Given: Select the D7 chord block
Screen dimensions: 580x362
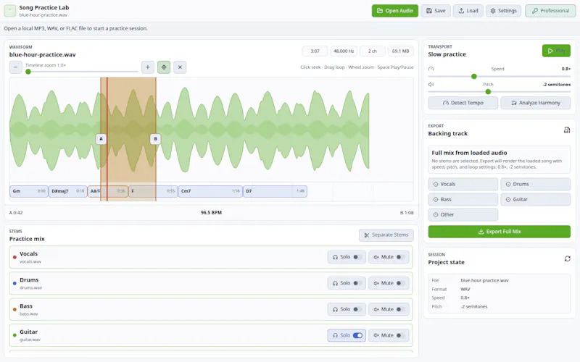Looking at the screenshot, I should [275, 191].
